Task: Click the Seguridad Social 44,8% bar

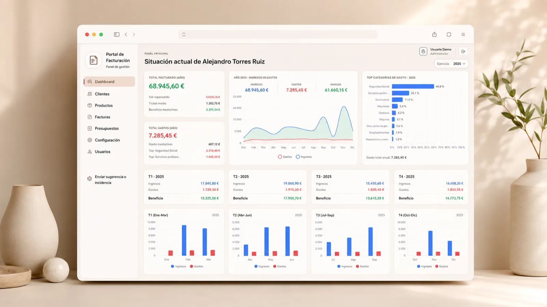Action: click(413, 87)
